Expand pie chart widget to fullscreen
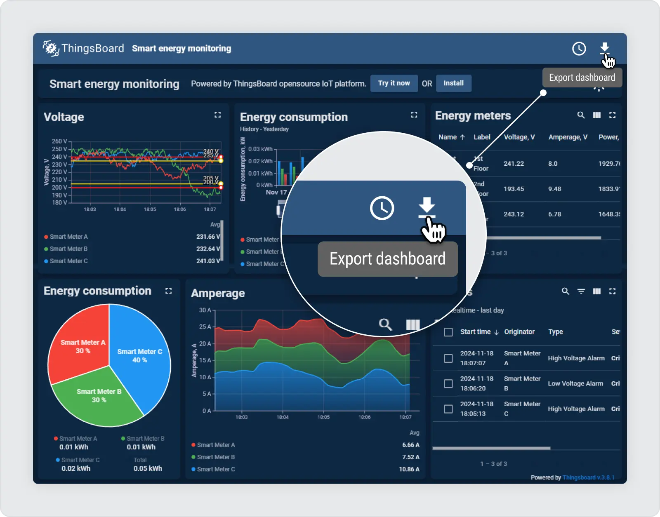 click(x=168, y=291)
